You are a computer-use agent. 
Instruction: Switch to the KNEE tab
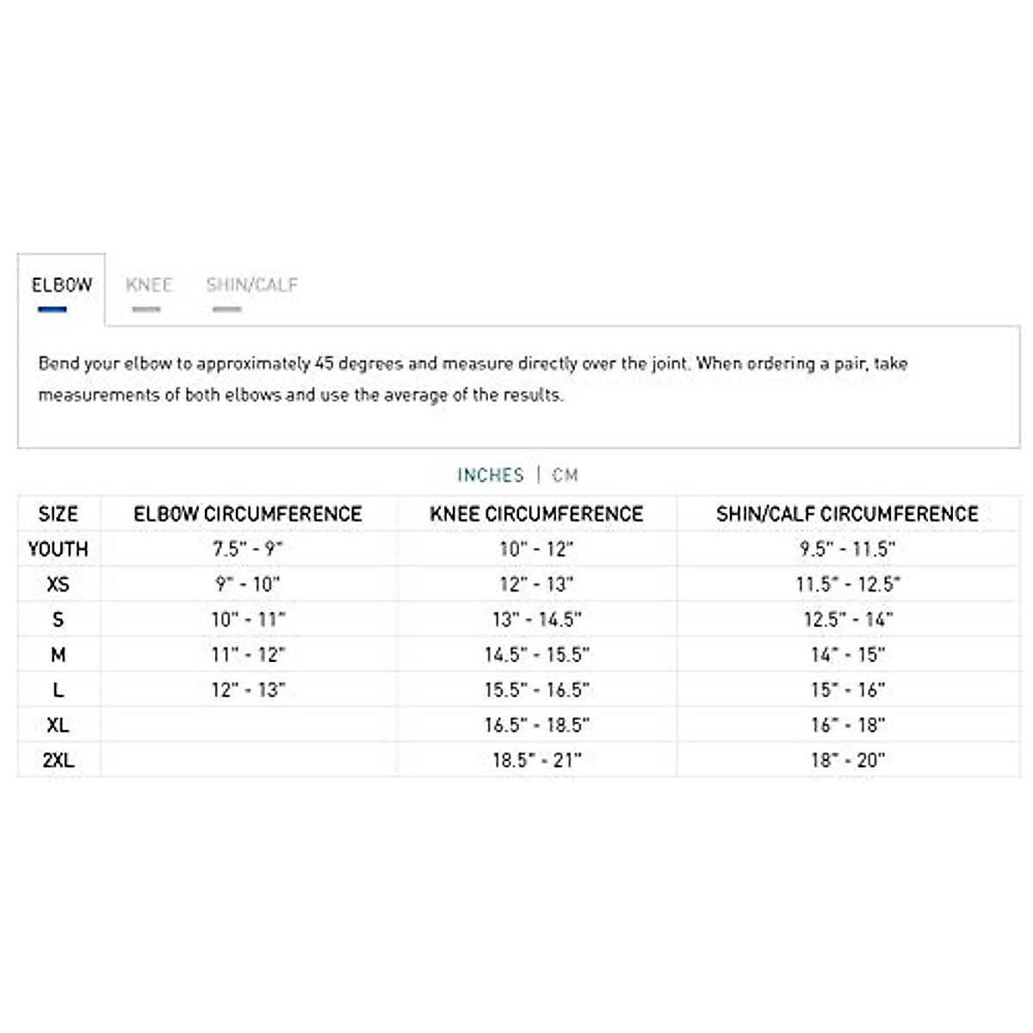[149, 286]
